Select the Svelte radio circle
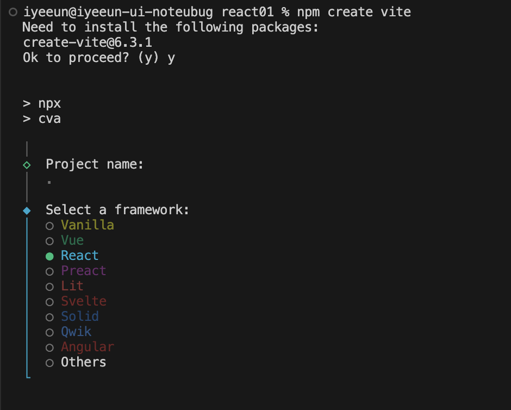The width and height of the screenshot is (511, 410). point(49,302)
